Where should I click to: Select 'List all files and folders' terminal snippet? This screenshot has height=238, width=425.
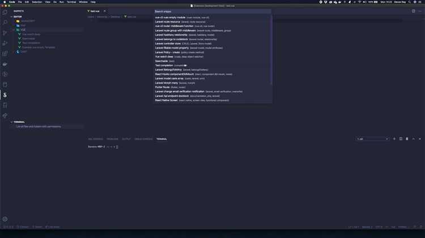click(x=39, y=127)
